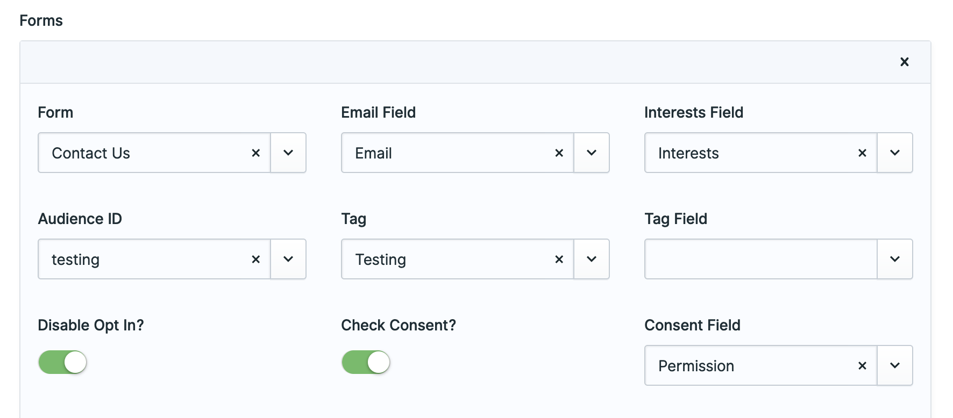Toggle the Check Consent switch

(x=366, y=362)
